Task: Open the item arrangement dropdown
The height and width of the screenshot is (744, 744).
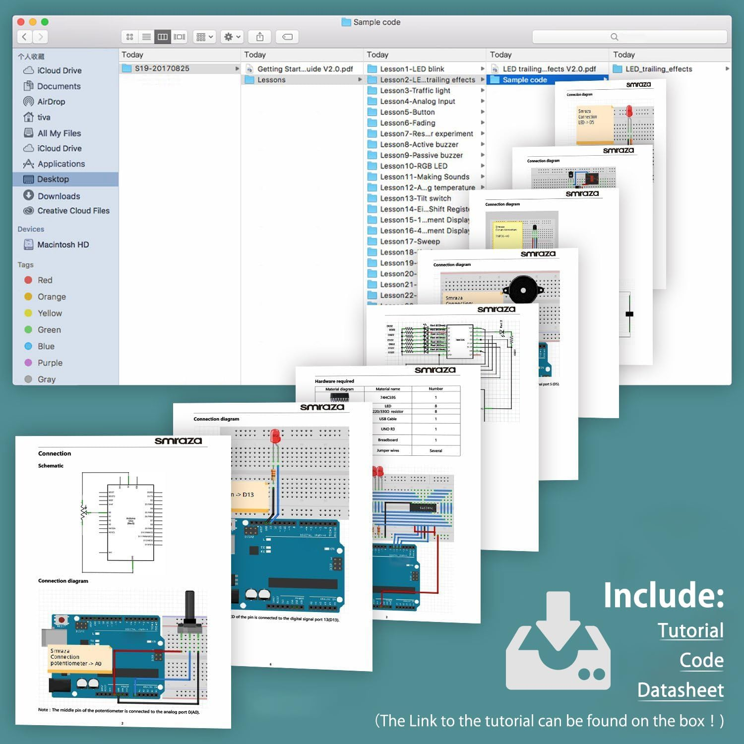Action: (x=203, y=36)
